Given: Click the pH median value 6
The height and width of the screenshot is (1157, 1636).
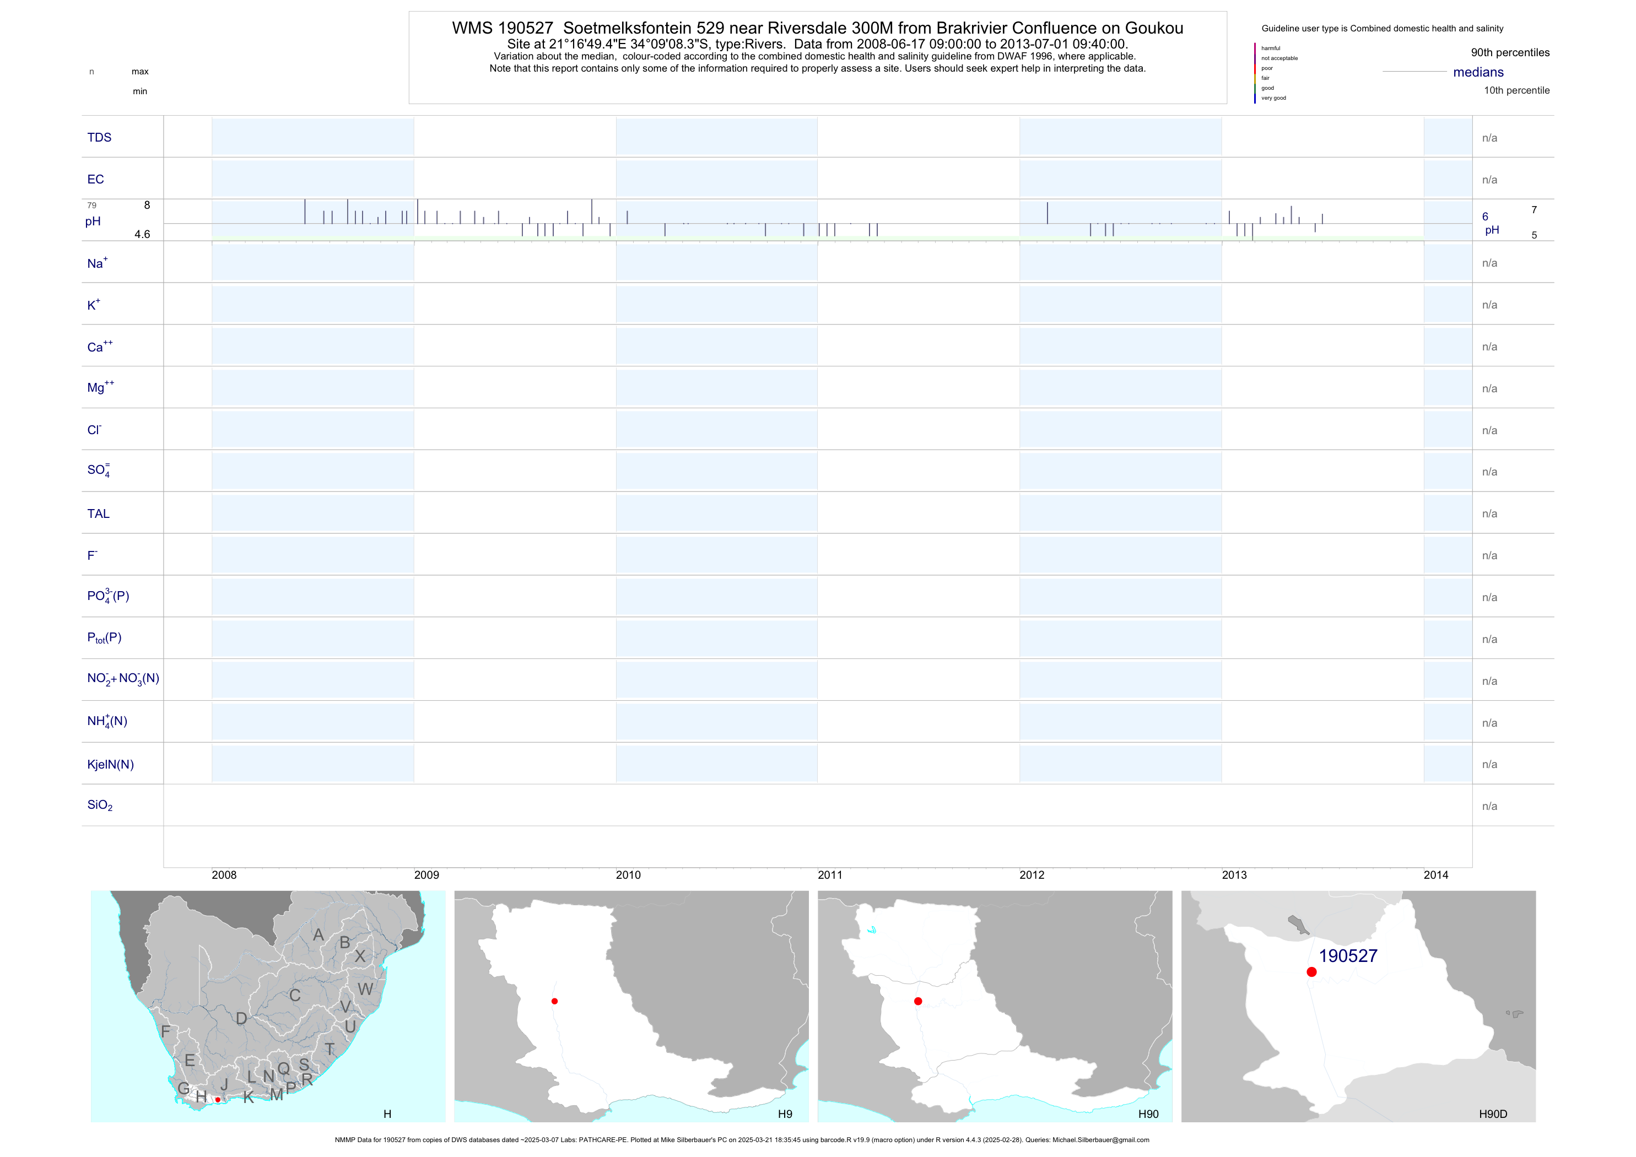Looking at the screenshot, I should [1485, 217].
